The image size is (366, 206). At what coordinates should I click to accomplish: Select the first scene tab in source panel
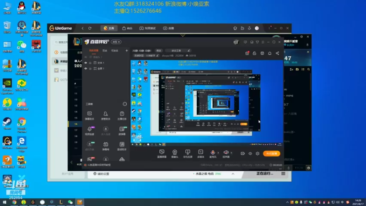[x=94, y=51]
